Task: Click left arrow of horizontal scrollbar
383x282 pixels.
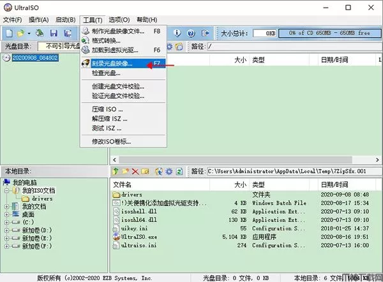Action: pyautogui.click(x=114, y=160)
